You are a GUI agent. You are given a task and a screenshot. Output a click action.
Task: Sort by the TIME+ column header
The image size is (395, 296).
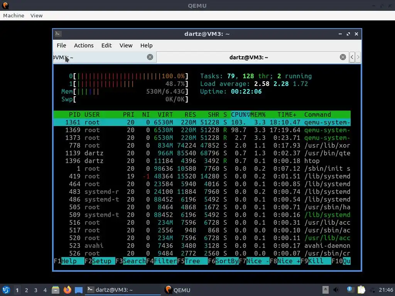tap(287, 114)
